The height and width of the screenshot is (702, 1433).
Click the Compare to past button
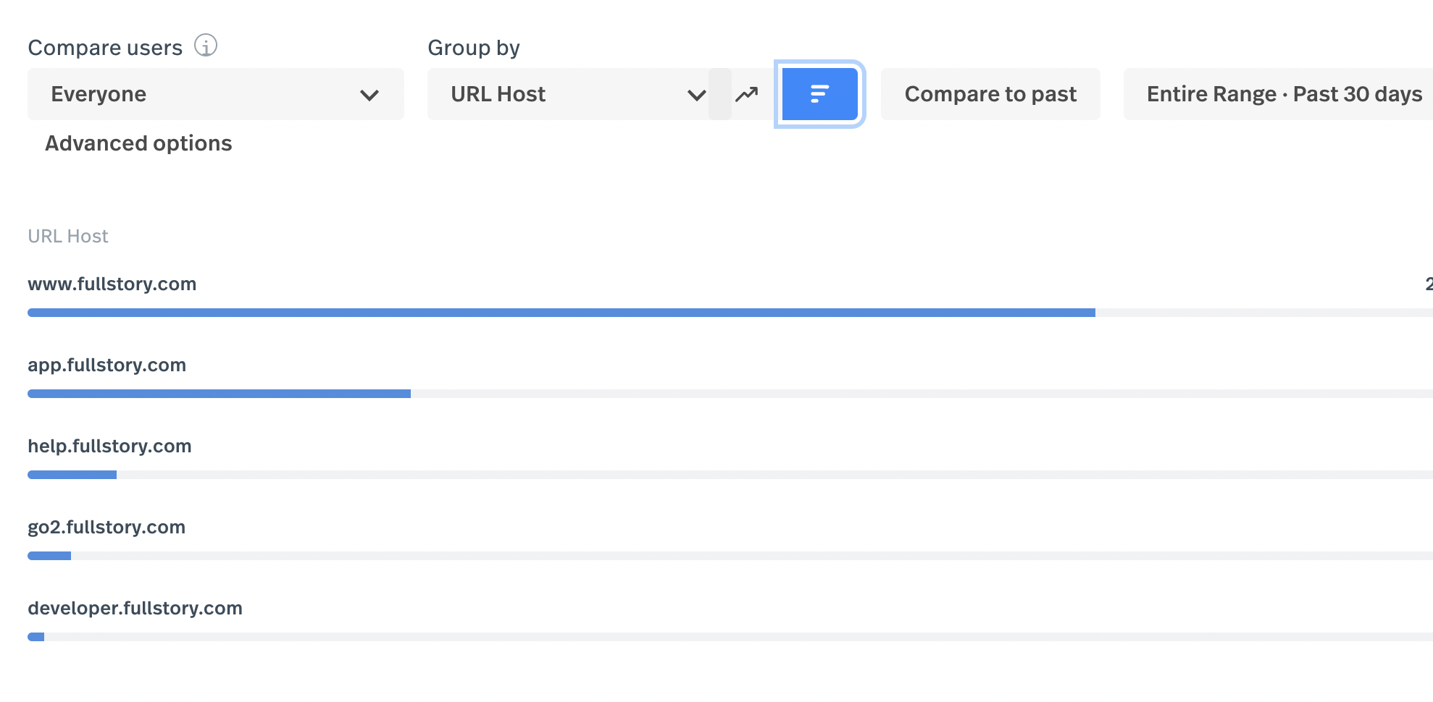990,94
